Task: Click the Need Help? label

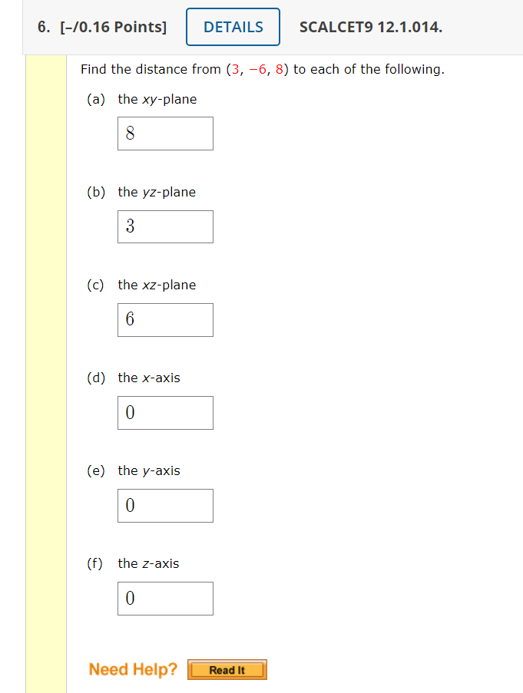Action: pyautogui.click(x=131, y=668)
